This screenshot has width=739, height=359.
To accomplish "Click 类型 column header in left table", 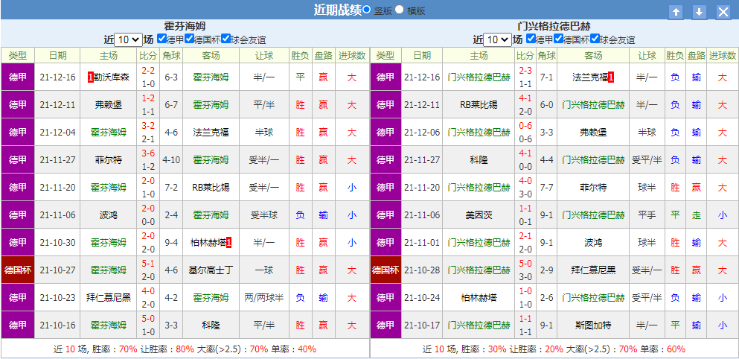I will (x=18, y=56).
